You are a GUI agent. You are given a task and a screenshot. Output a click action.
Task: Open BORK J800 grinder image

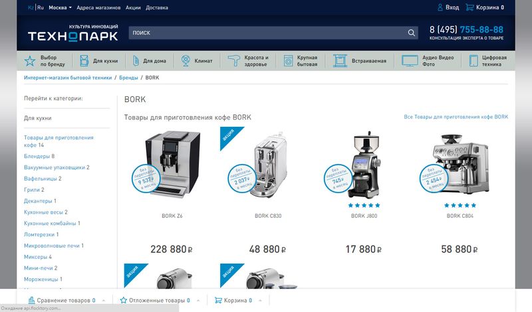(366, 165)
